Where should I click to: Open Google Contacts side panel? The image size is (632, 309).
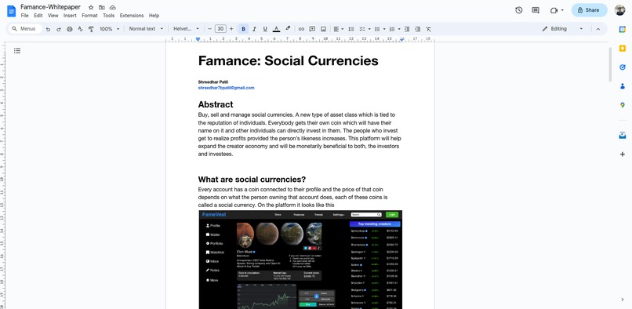point(623,86)
